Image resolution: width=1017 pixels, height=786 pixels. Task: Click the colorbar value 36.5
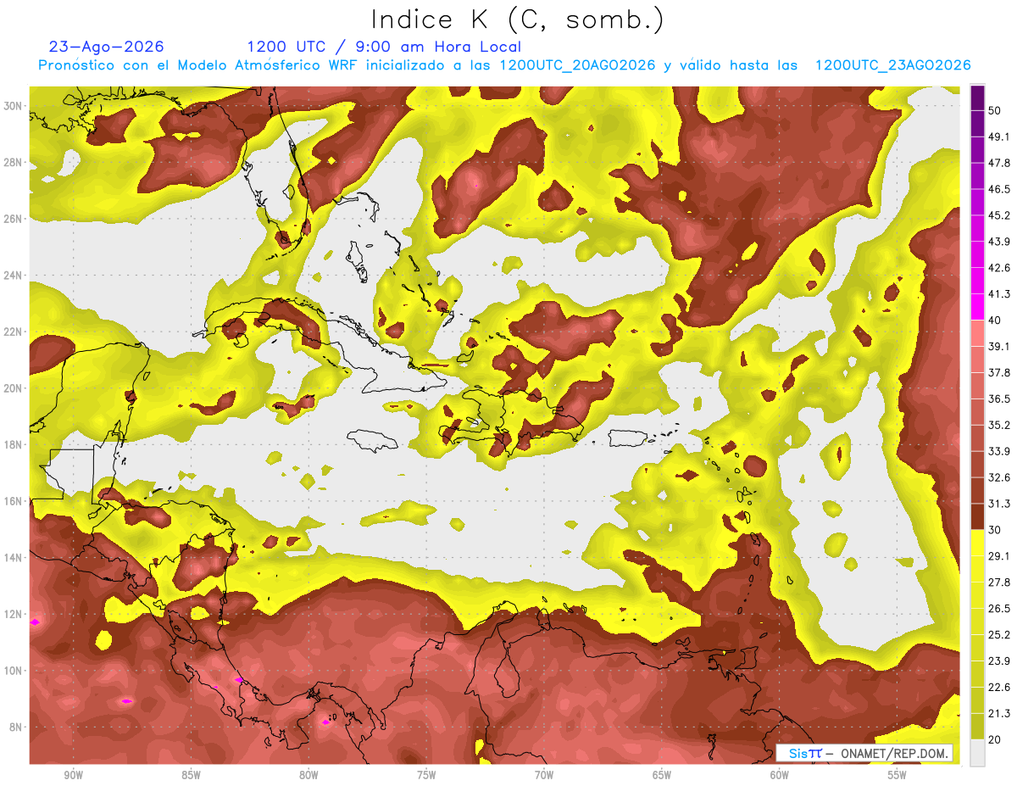998,399
